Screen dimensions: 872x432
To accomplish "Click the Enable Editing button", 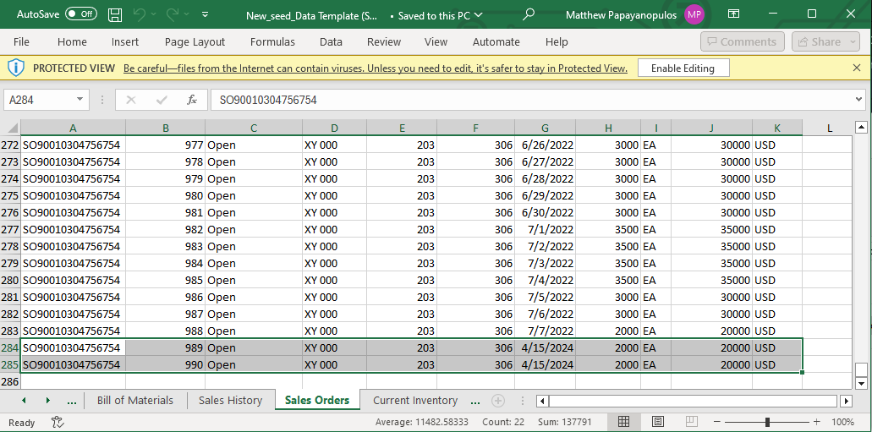I will click(x=683, y=68).
